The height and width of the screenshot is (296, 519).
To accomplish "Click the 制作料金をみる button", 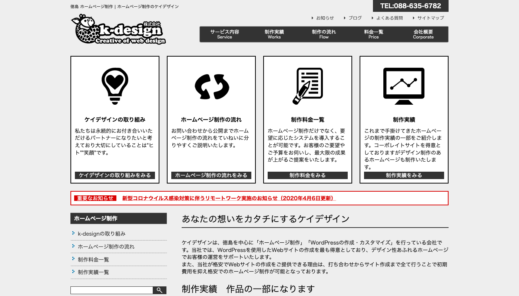I will [308, 175].
